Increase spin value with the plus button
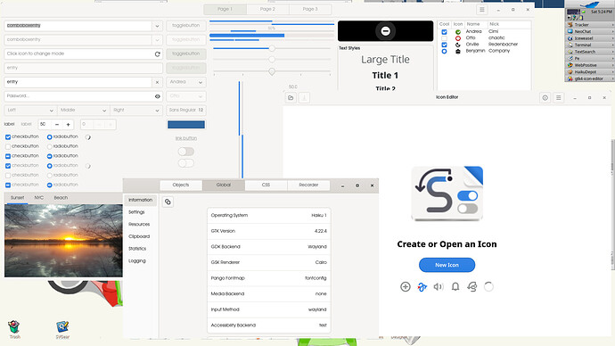 69,125
